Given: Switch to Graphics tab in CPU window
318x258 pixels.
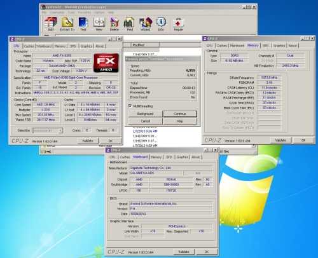Looking at the screenshot, I should [x=86, y=46].
